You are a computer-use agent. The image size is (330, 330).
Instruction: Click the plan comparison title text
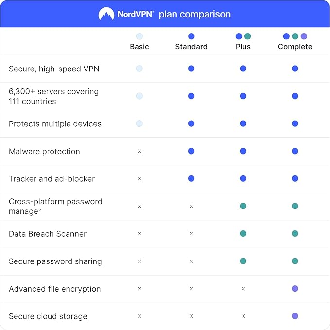point(194,14)
